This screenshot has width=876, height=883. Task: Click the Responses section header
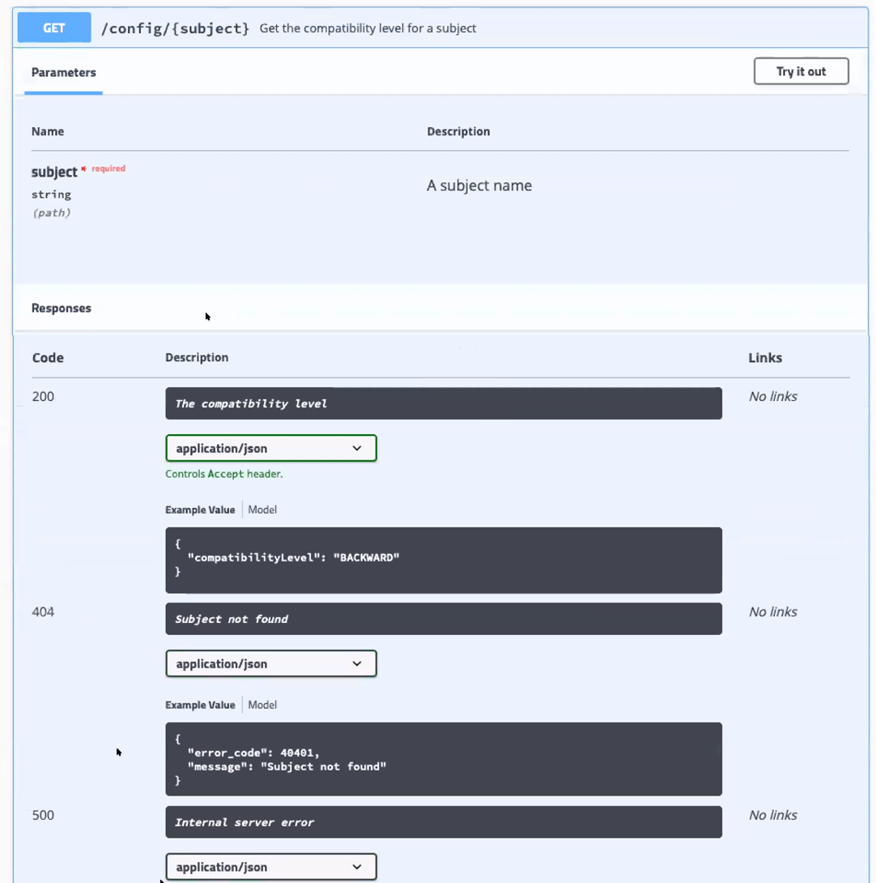point(62,308)
